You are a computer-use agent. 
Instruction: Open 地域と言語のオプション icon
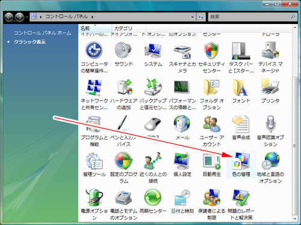point(270,161)
